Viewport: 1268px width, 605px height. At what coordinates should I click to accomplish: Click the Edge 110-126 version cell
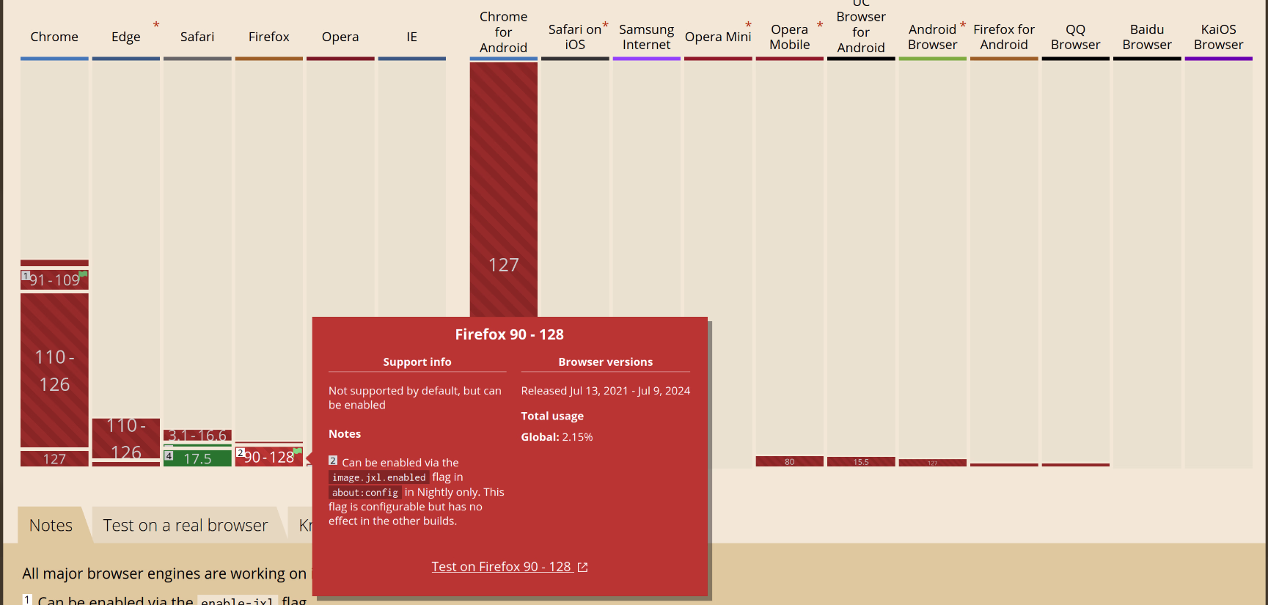pyautogui.click(x=126, y=439)
